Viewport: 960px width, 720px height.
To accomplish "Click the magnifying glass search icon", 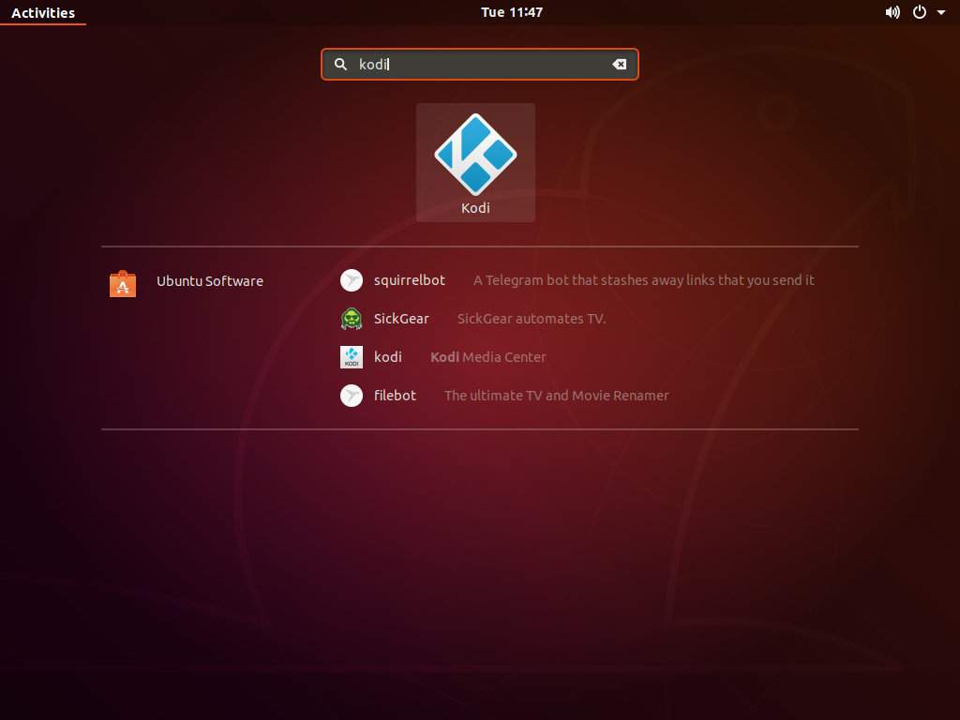I will point(340,64).
